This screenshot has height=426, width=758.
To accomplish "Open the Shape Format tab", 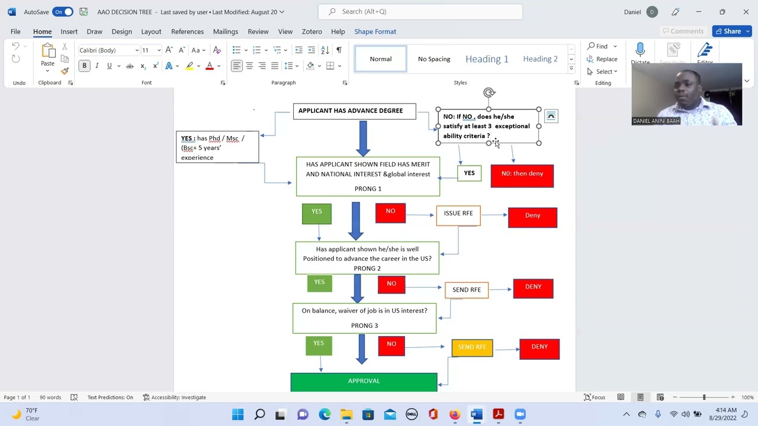I will [375, 31].
